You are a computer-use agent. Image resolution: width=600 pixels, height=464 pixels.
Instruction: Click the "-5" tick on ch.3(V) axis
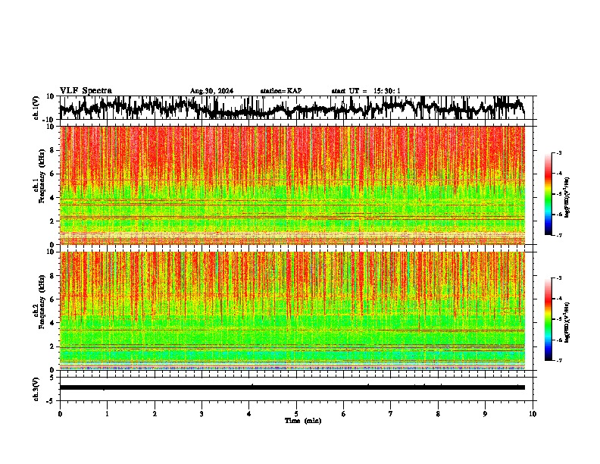[x=51, y=401]
